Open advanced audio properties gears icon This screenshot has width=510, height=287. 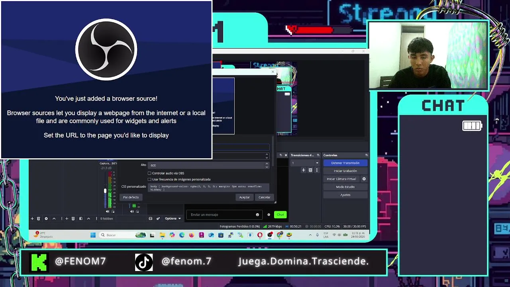158,218
